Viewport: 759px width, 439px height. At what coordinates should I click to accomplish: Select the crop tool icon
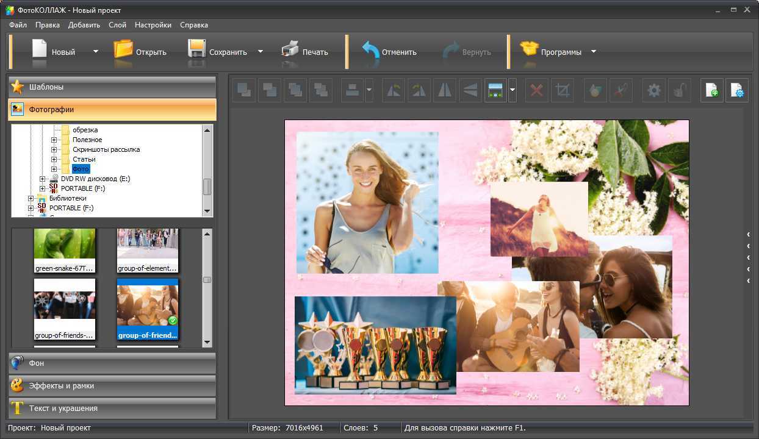[563, 91]
